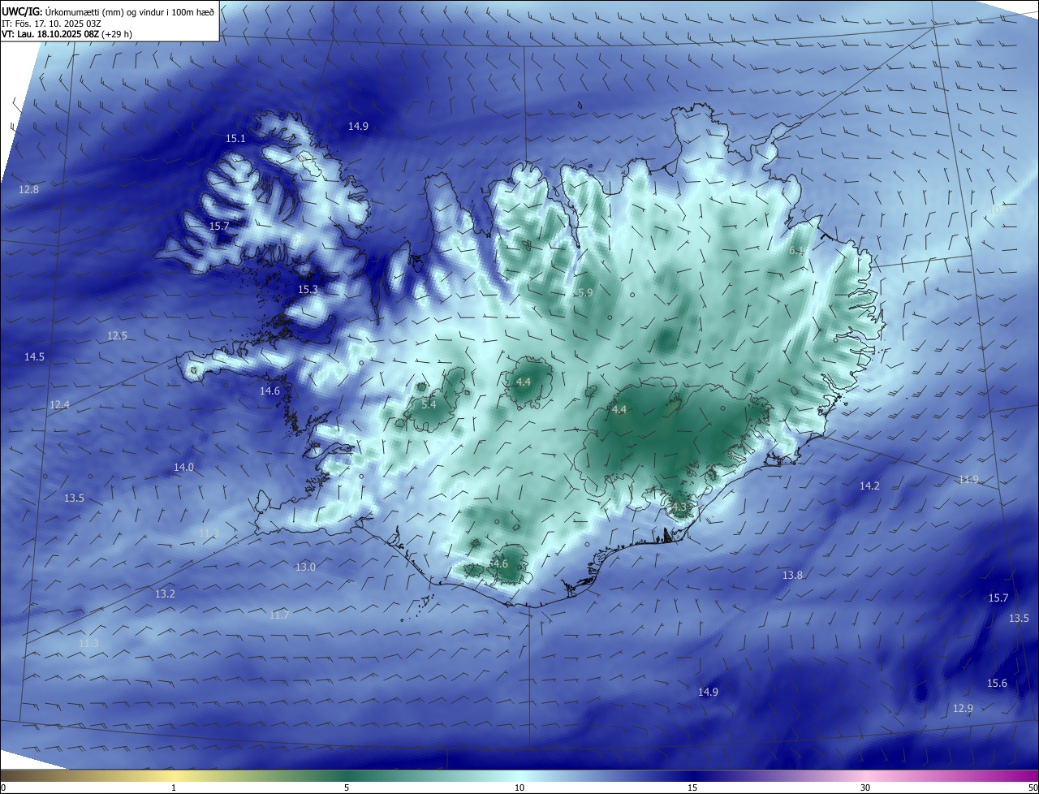The width and height of the screenshot is (1039, 794).
Task: Click the 15.3 value label on the map
Action: point(308,289)
